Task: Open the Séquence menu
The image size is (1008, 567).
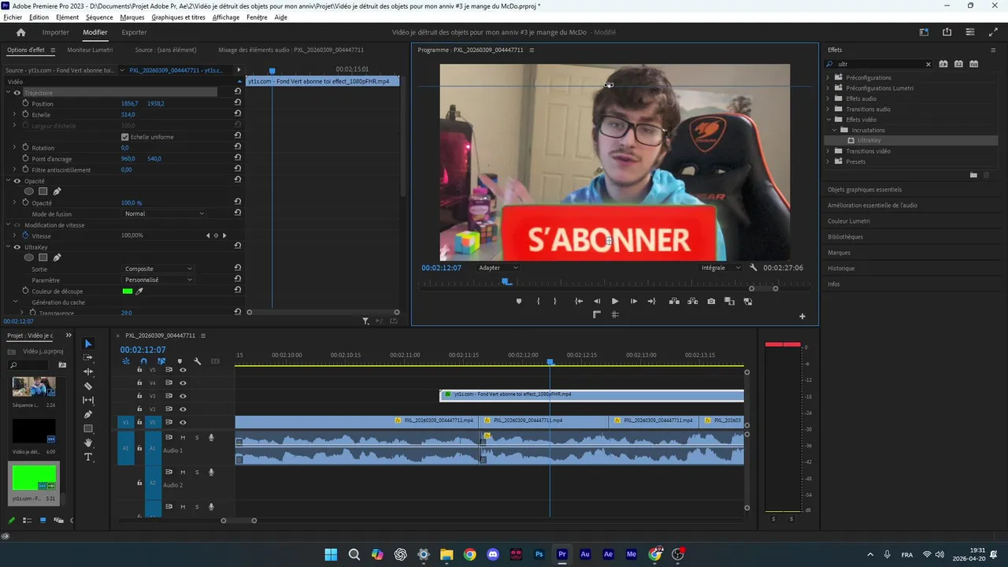Action: tap(99, 17)
